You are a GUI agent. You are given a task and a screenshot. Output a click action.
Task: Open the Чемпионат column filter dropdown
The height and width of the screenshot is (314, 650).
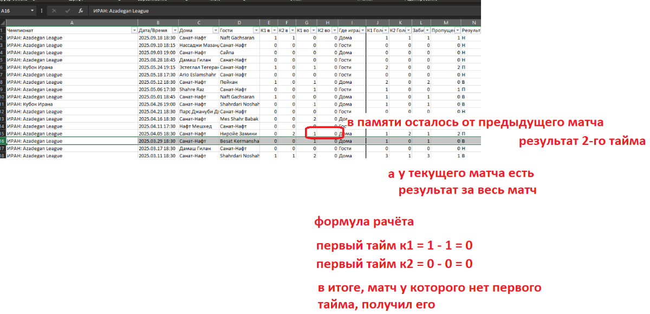click(x=134, y=31)
